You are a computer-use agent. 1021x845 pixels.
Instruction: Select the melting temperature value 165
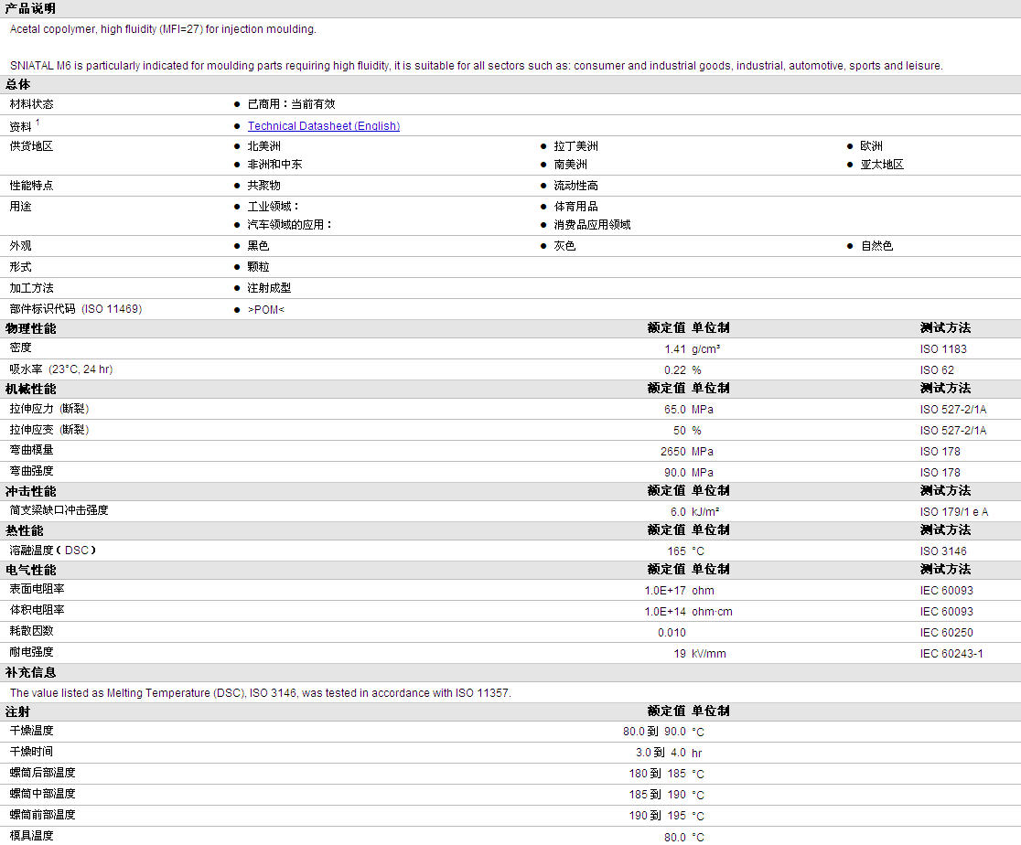coord(676,551)
